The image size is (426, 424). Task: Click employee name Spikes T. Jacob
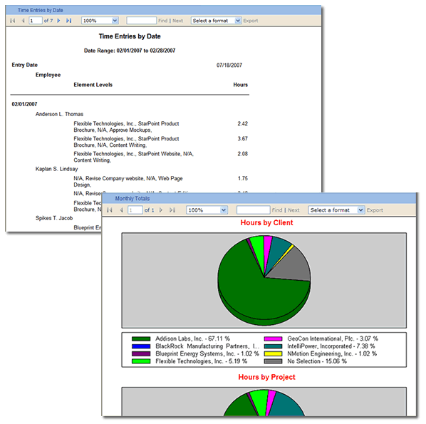(x=54, y=218)
